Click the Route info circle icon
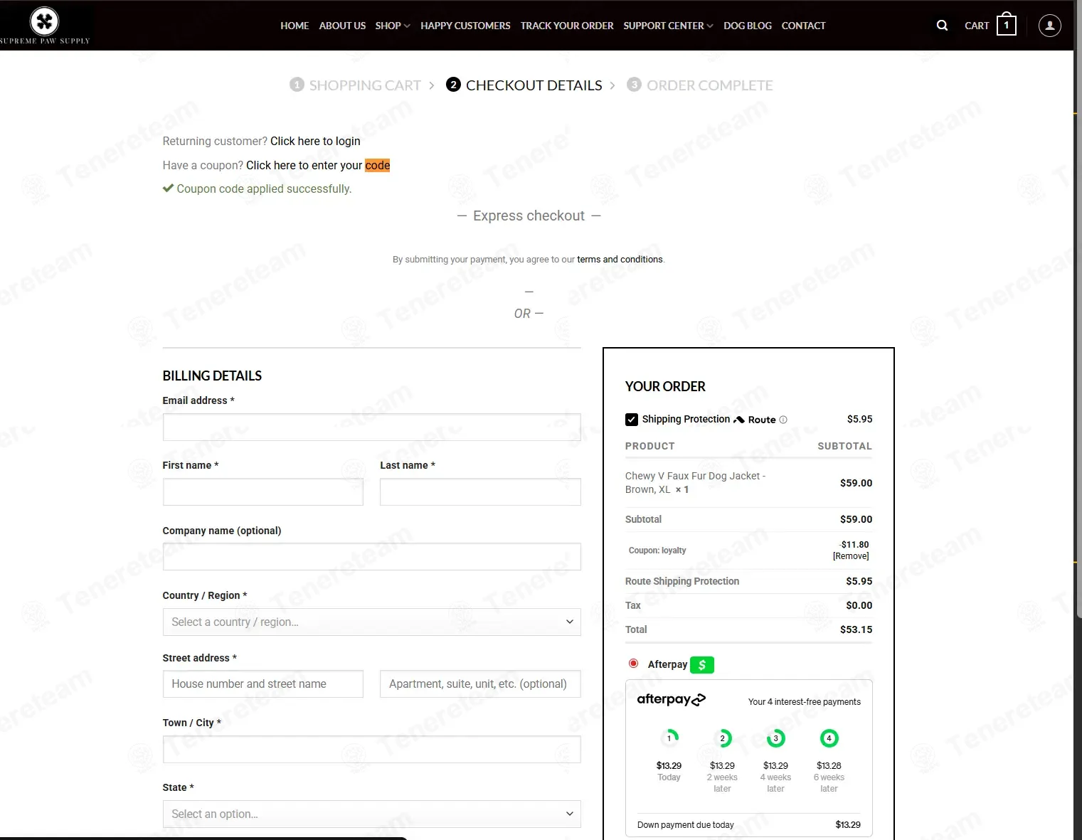 point(783,420)
